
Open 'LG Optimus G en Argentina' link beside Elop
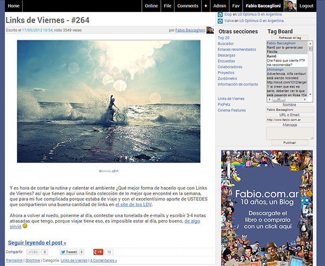pyautogui.click(x=259, y=14)
